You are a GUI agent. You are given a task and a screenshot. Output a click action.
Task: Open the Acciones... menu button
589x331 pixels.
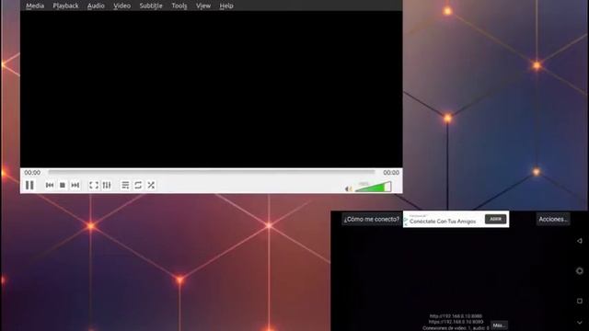553,219
